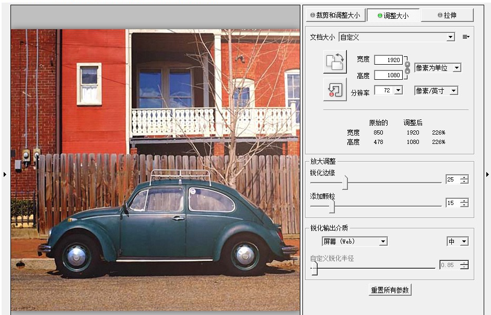The width and height of the screenshot is (491, 315).
Task: Switch to the 调整大小 tab
Action: 393,15
